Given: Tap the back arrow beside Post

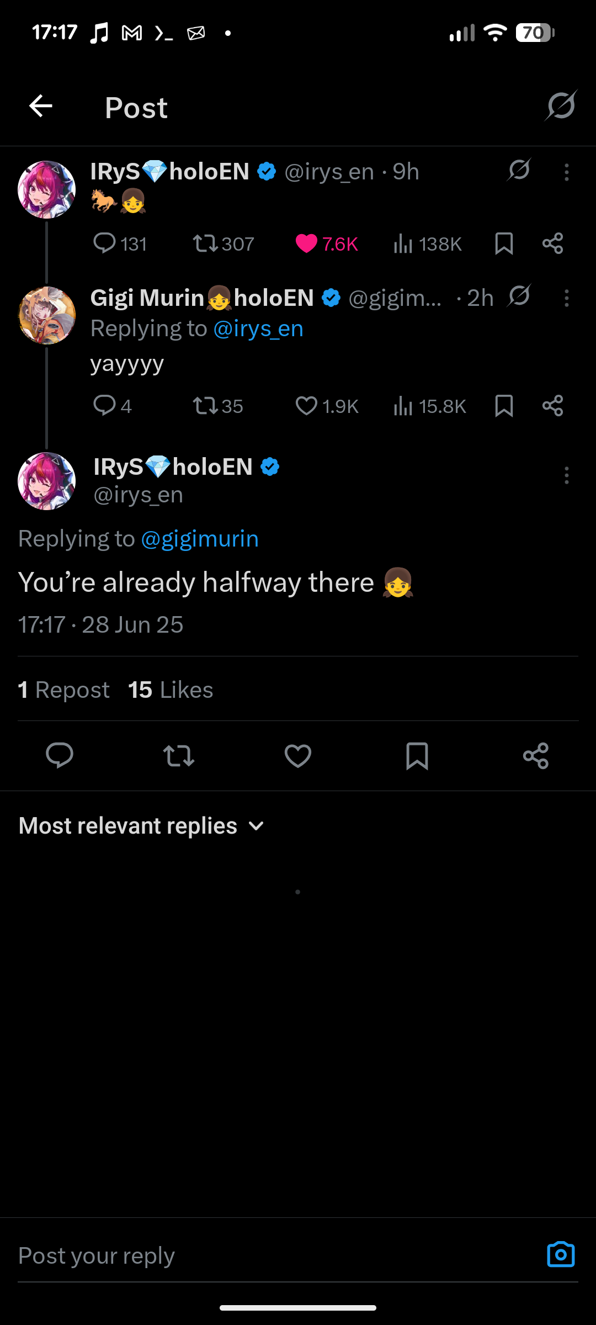Looking at the screenshot, I should point(41,106).
